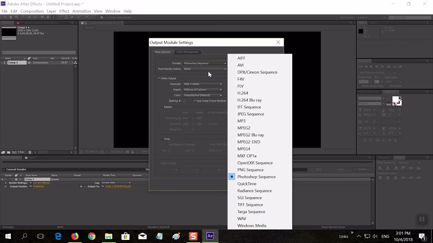Click the black color swatch in Info panel
The height and width of the screenshot is (243, 433).
click(x=361, y=31)
